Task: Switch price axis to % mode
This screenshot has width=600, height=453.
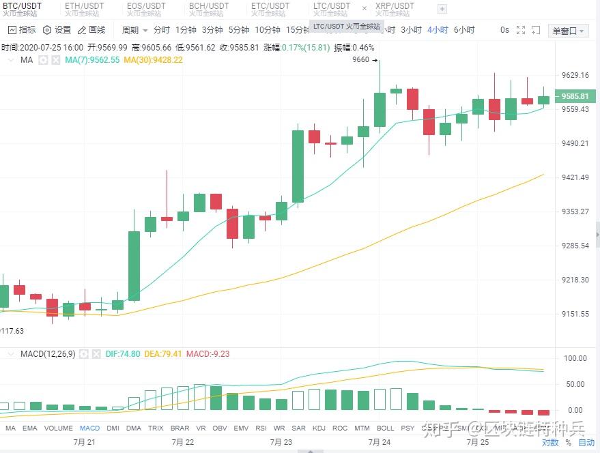Action: [568, 443]
